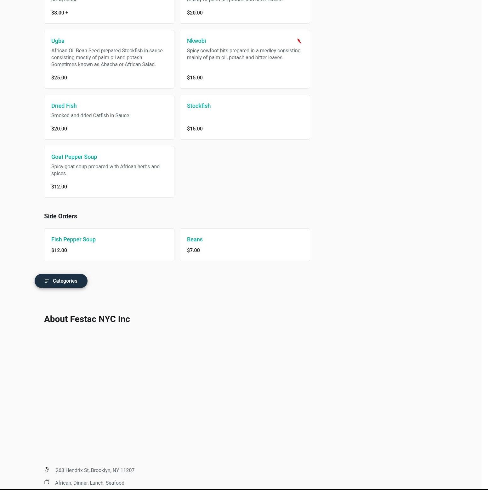Click the Smoked and dried Catfish description
Screen dimensions: 488x490
point(90,115)
